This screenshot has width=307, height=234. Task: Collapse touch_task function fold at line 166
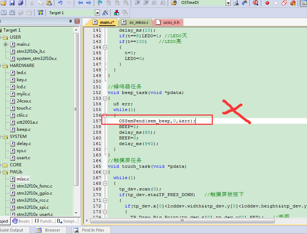pyautogui.click(x=105, y=172)
